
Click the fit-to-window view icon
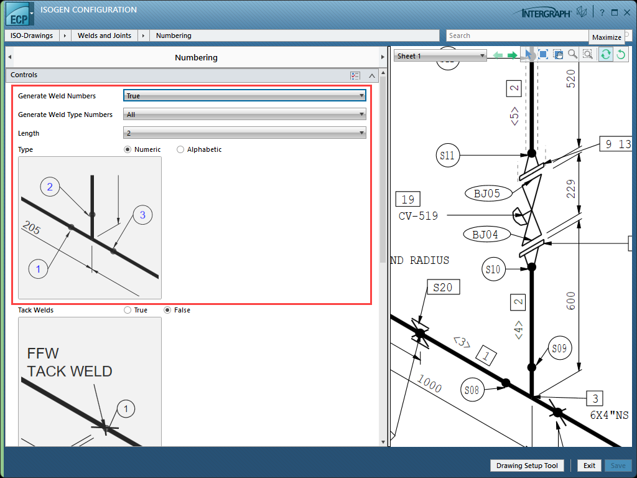(x=543, y=55)
